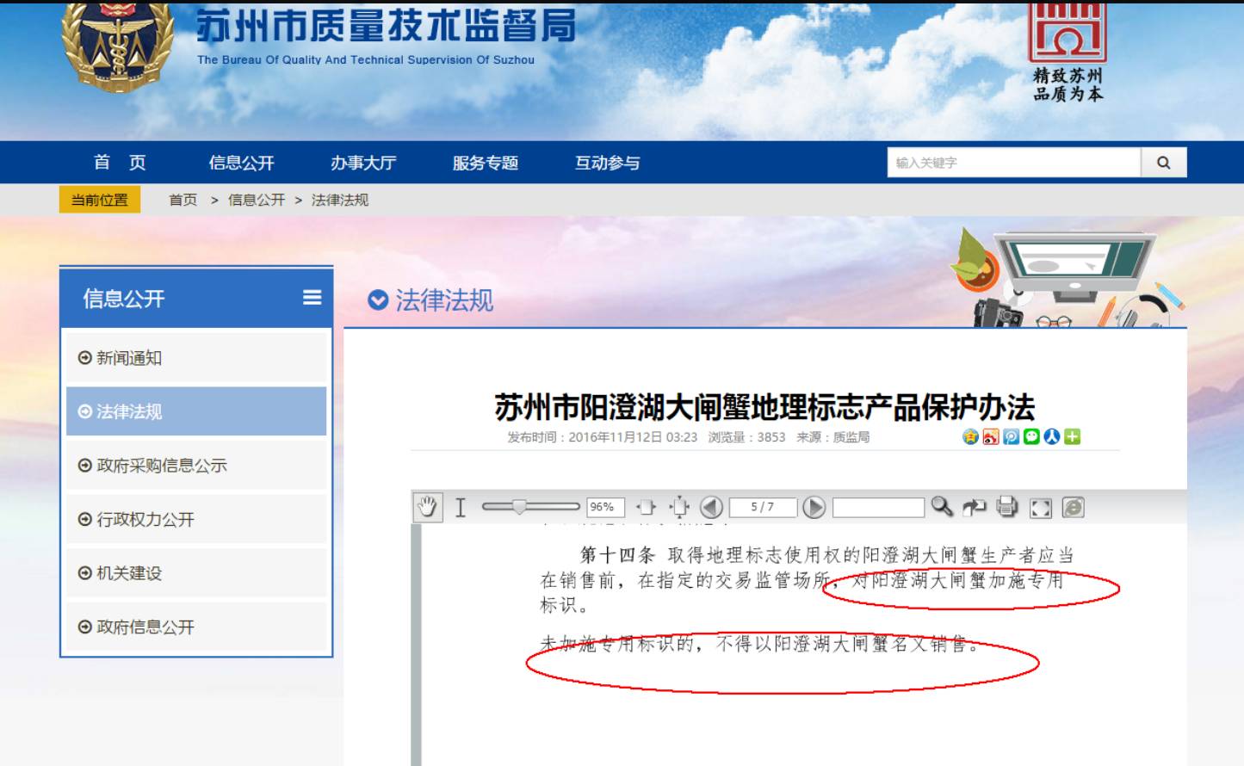This screenshot has width=1244, height=766.
Task: Click the 输入关键字 search box
Action: [1014, 162]
